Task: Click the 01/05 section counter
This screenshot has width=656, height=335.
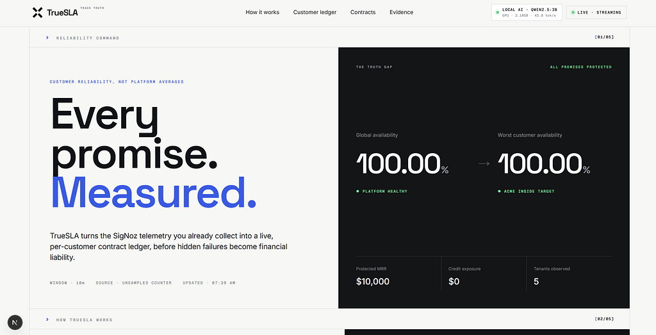Action: 604,37
